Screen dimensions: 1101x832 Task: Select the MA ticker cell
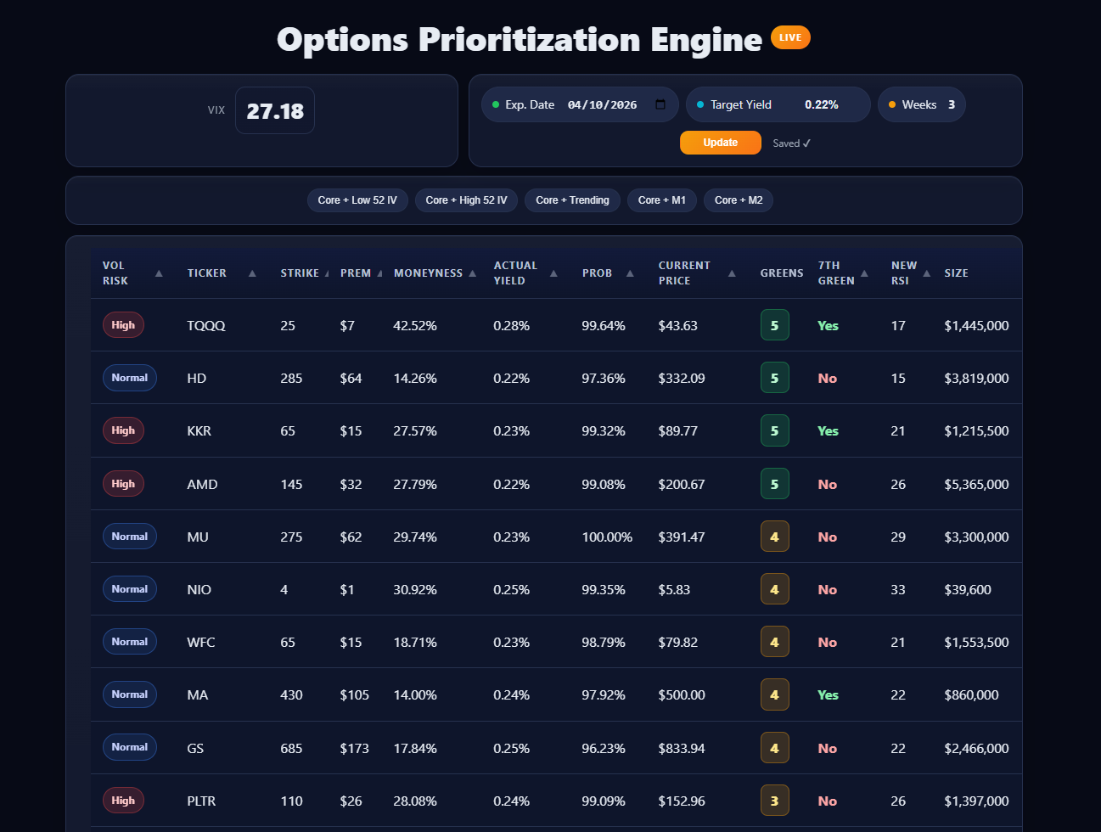point(198,694)
